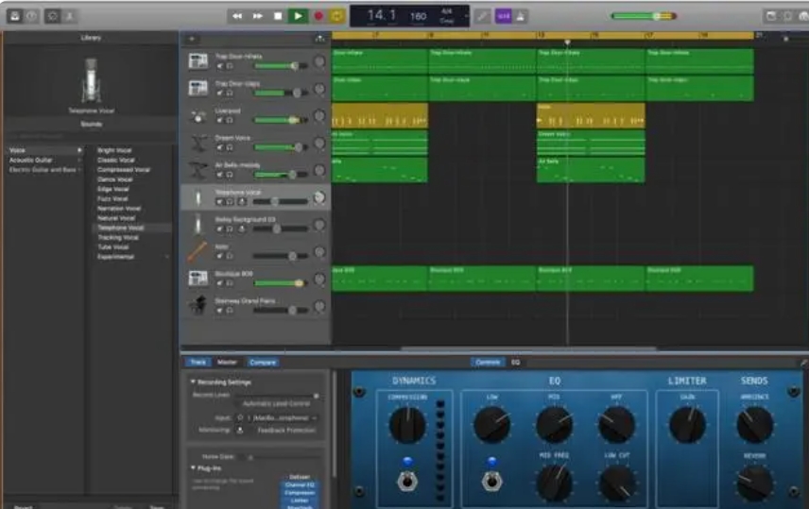Select the Liverpool drummer track icon
The image size is (809, 509).
(198, 115)
